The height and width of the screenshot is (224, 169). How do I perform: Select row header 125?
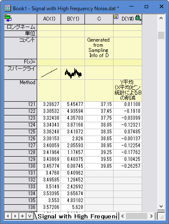point(20,132)
